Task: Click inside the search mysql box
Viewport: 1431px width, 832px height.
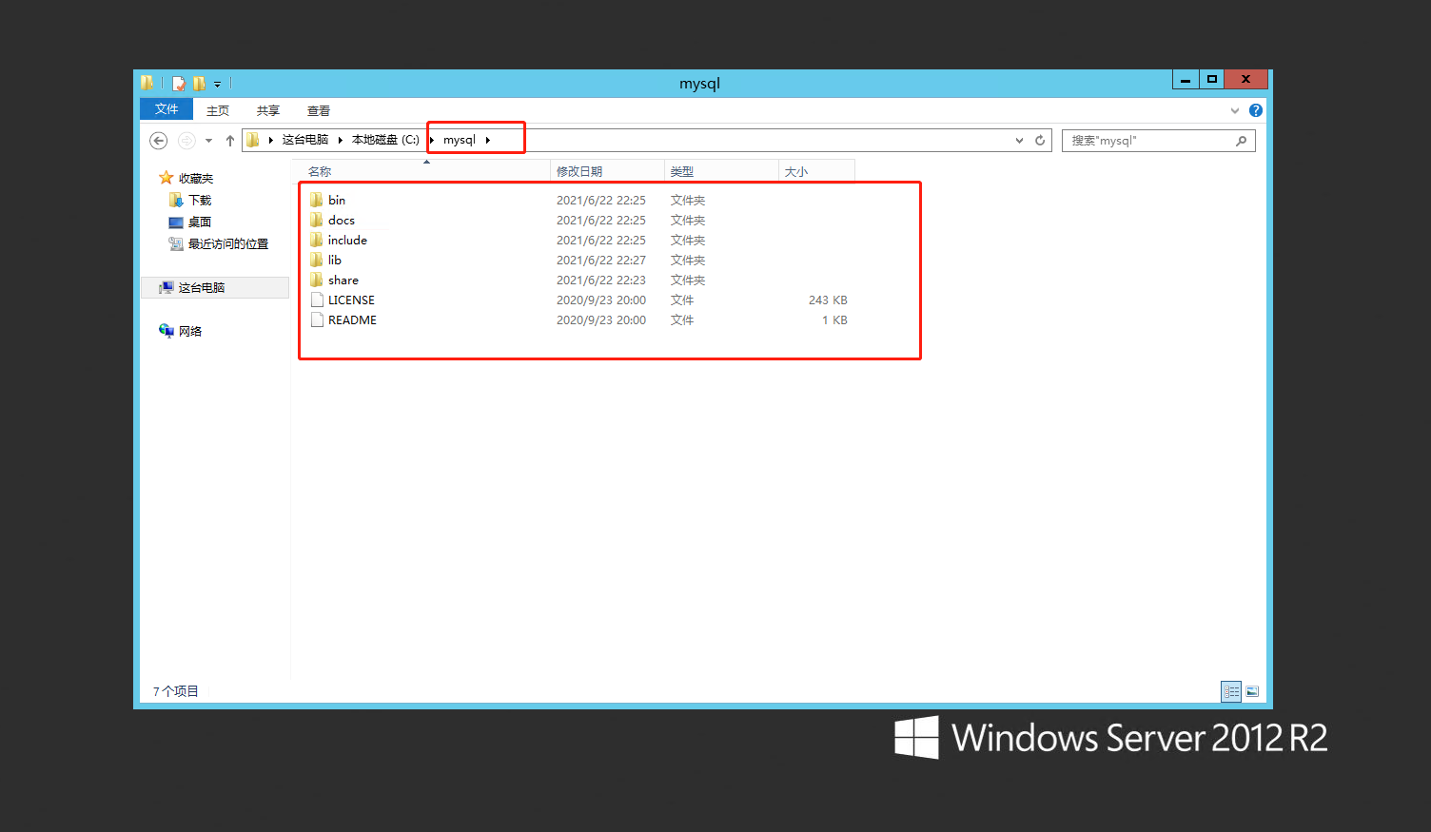Action: click(1142, 140)
